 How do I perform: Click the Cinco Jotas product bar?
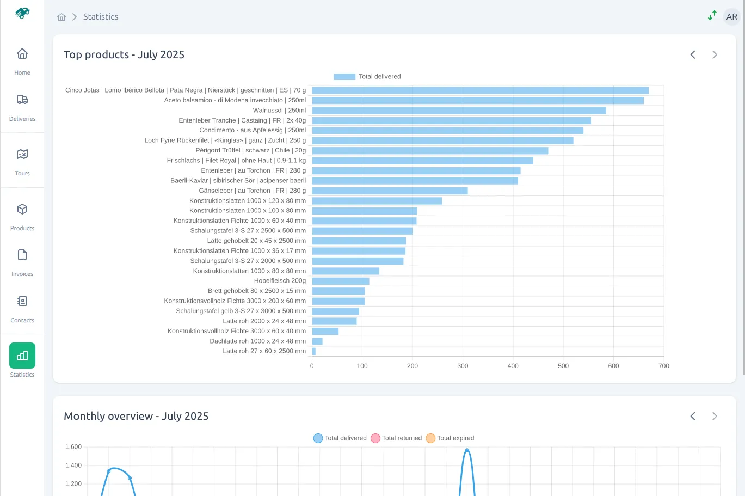click(479, 90)
